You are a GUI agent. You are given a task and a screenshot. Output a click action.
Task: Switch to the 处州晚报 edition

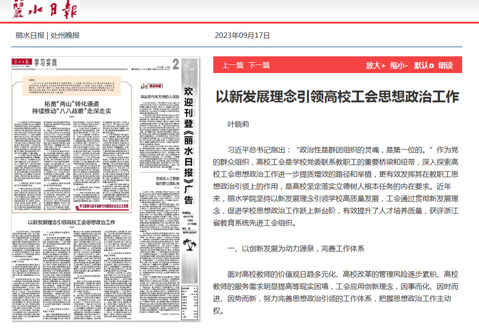coord(64,35)
